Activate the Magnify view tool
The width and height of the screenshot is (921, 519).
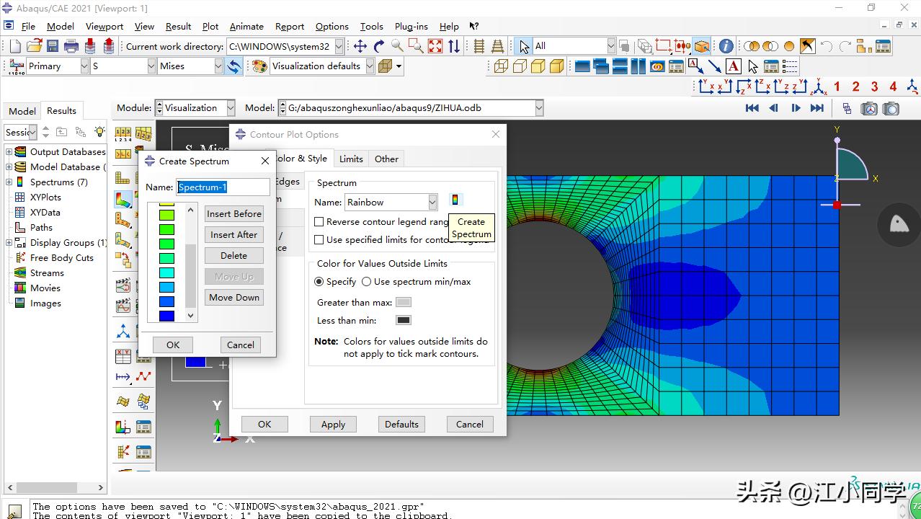pyautogui.click(x=397, y=46)
